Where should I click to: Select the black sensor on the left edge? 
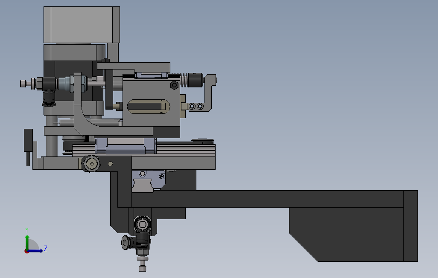28,140
